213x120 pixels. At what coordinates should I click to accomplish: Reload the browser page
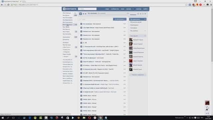8,5
